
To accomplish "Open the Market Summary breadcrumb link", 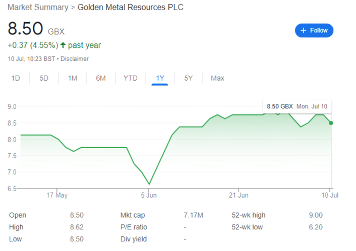I will [38, 7].
